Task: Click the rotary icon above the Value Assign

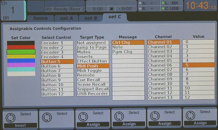Action: (190, 115)
